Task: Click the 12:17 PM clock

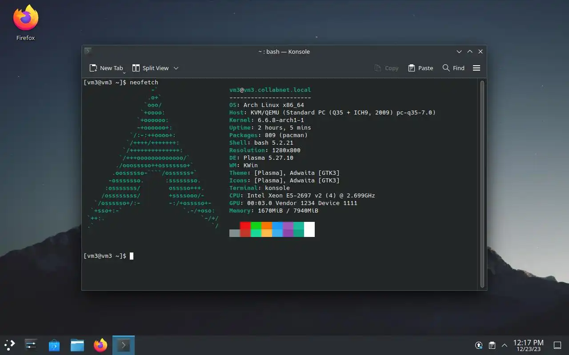Action: click(x=528, y=343)
